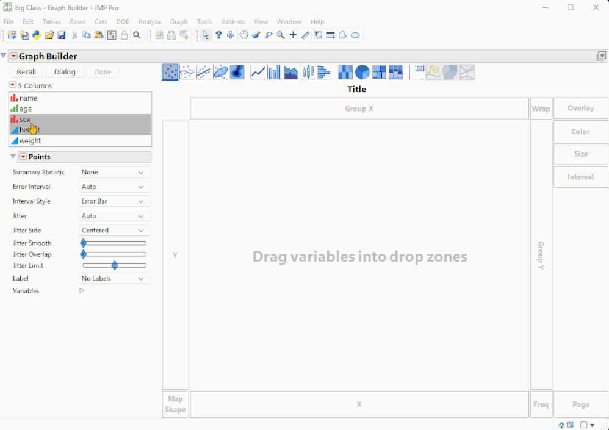Open the Jitter Side dropdown
Image resolution: width=609 pixels, height=430 pixels.
point(114,231)
